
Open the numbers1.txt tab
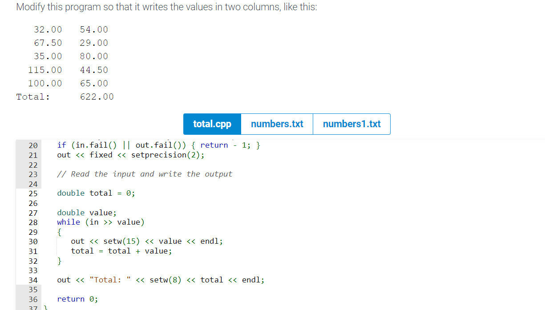(351, 124)
